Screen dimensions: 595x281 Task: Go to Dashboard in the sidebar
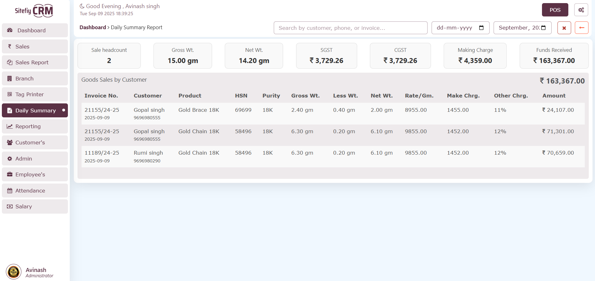point(35,30)
